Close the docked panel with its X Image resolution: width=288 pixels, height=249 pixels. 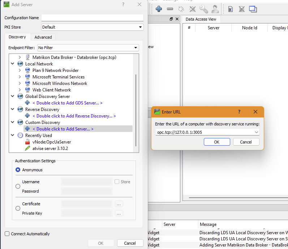[x=177, y=19]
